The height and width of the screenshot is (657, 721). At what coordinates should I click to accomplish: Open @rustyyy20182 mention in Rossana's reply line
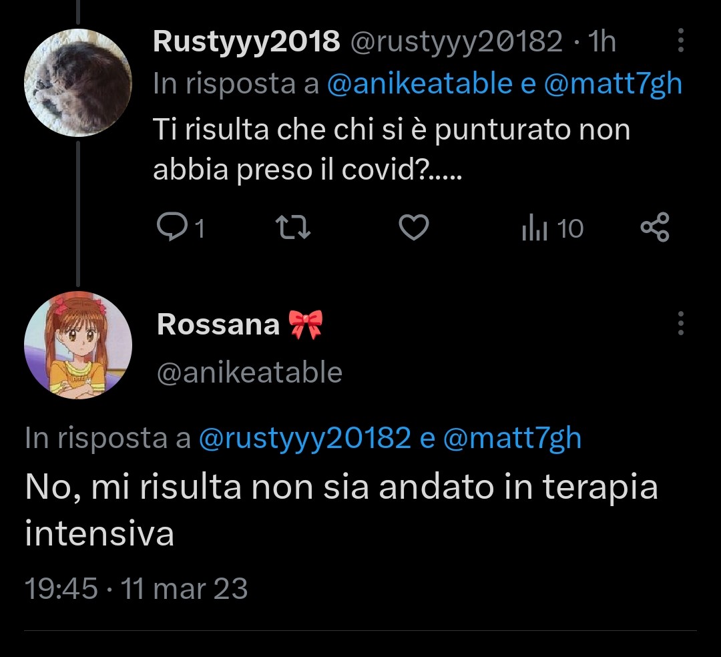point(304,438)
